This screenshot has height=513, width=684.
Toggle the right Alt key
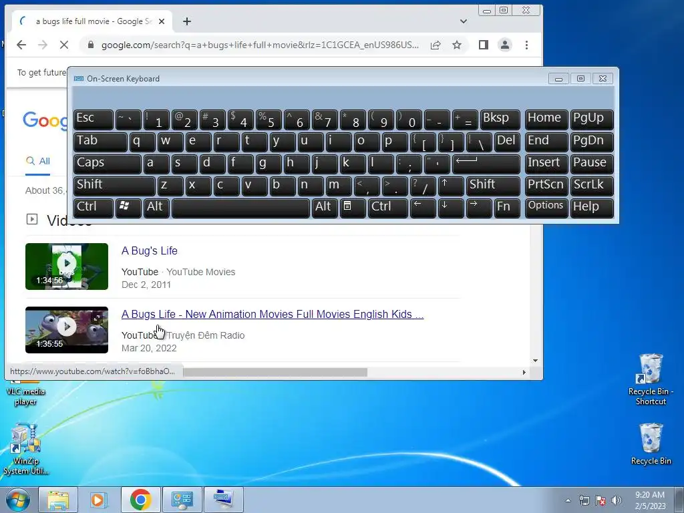click(325, 208)
